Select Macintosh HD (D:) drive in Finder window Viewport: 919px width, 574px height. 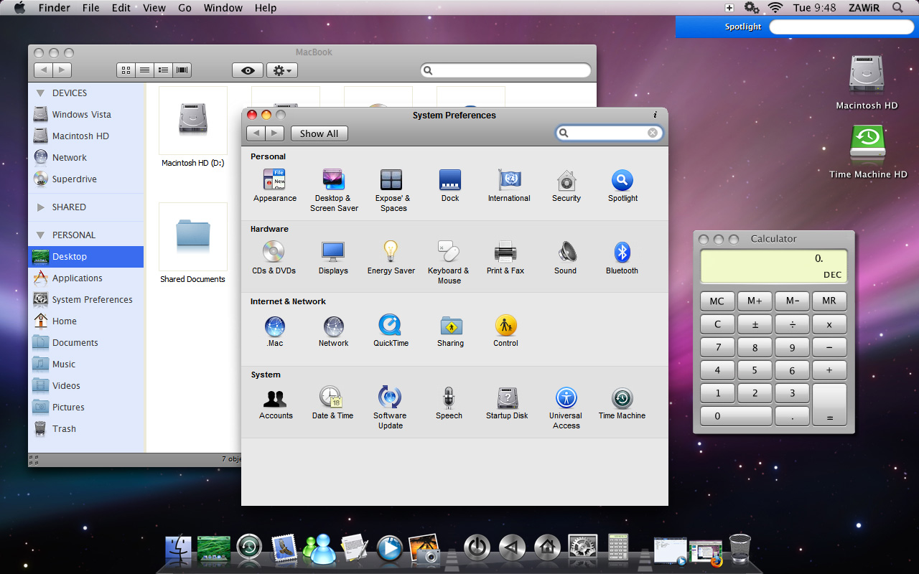(x=192, y=127)
